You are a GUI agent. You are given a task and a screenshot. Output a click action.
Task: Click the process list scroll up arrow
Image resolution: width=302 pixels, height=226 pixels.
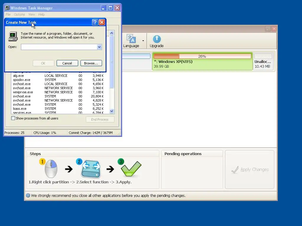point(112,33)
